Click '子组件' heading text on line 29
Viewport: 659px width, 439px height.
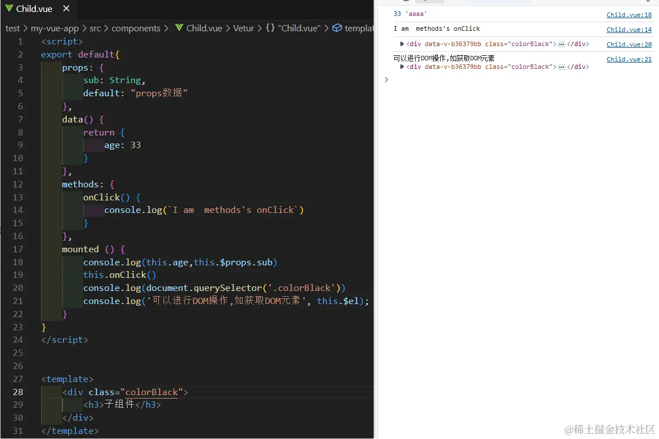click(119, 404)
